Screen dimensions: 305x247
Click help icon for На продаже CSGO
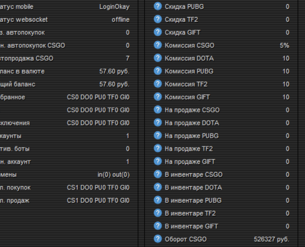click(158, 110)
